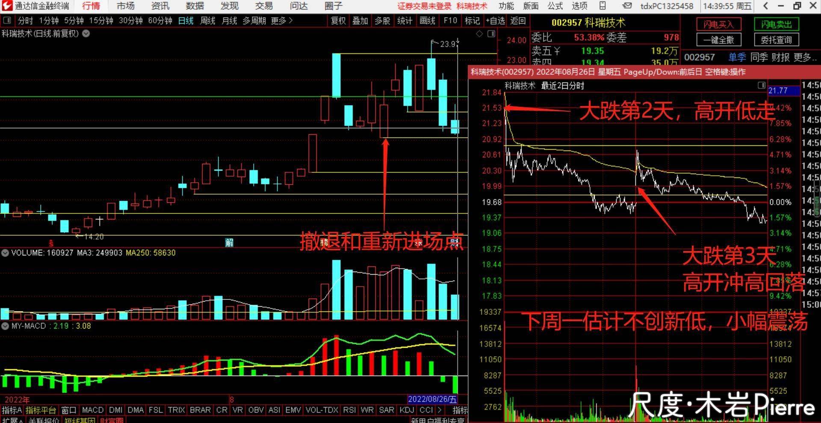This screenshot has width=821, height=423.
Task: Click the Tongdaxin logo icon
Action: click(x=7, y=6)
